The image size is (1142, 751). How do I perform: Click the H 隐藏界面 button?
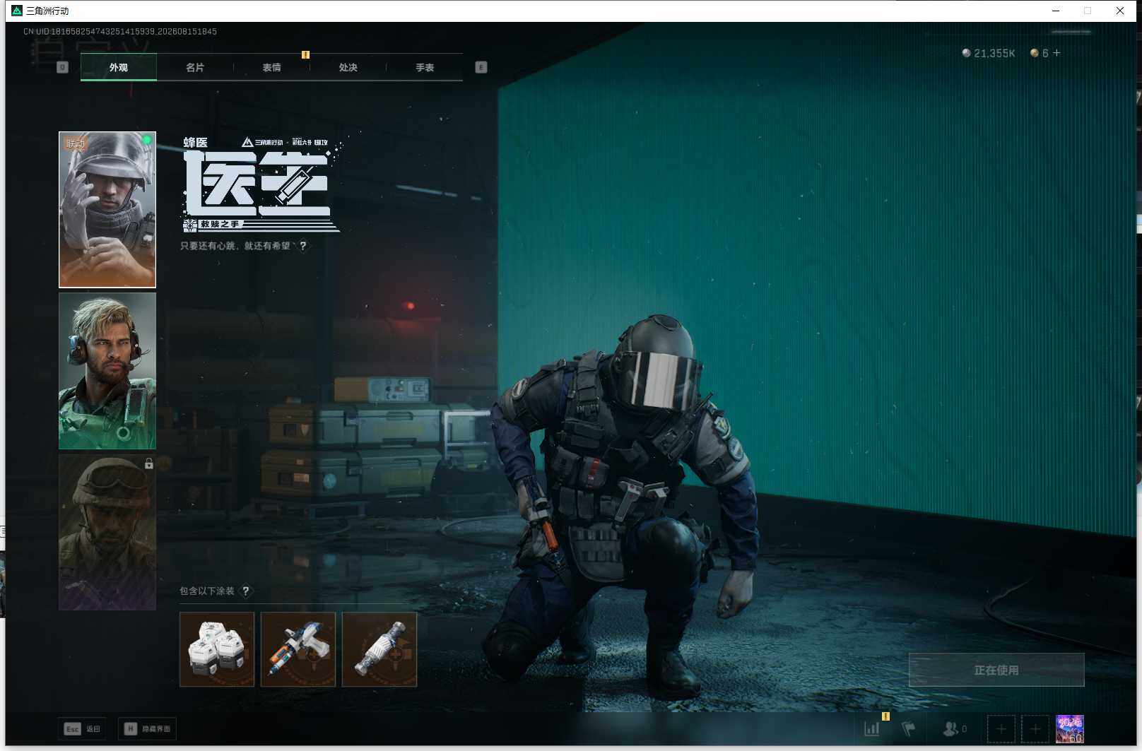click(147, 728)
